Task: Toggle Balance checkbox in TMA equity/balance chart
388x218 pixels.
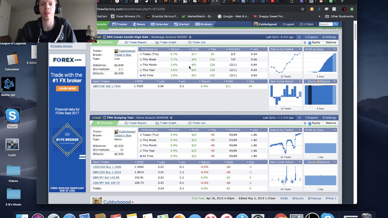Action: pos(318,162)
